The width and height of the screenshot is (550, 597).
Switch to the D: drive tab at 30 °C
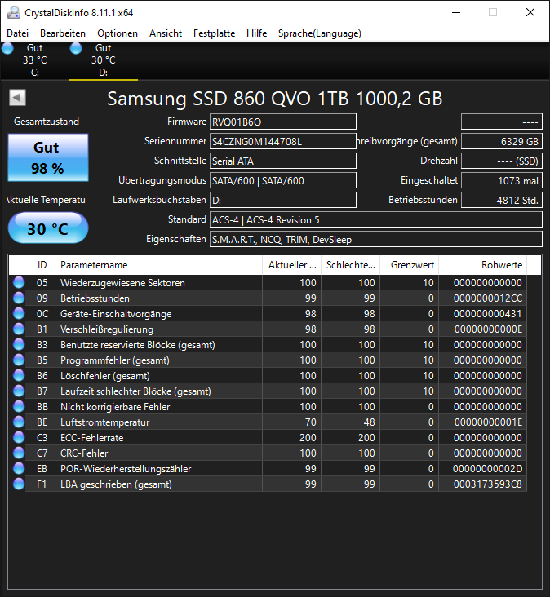tap(103, 60)
